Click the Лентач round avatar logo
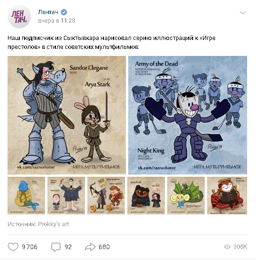Screen dimensions: 256x260 [19, 16]
